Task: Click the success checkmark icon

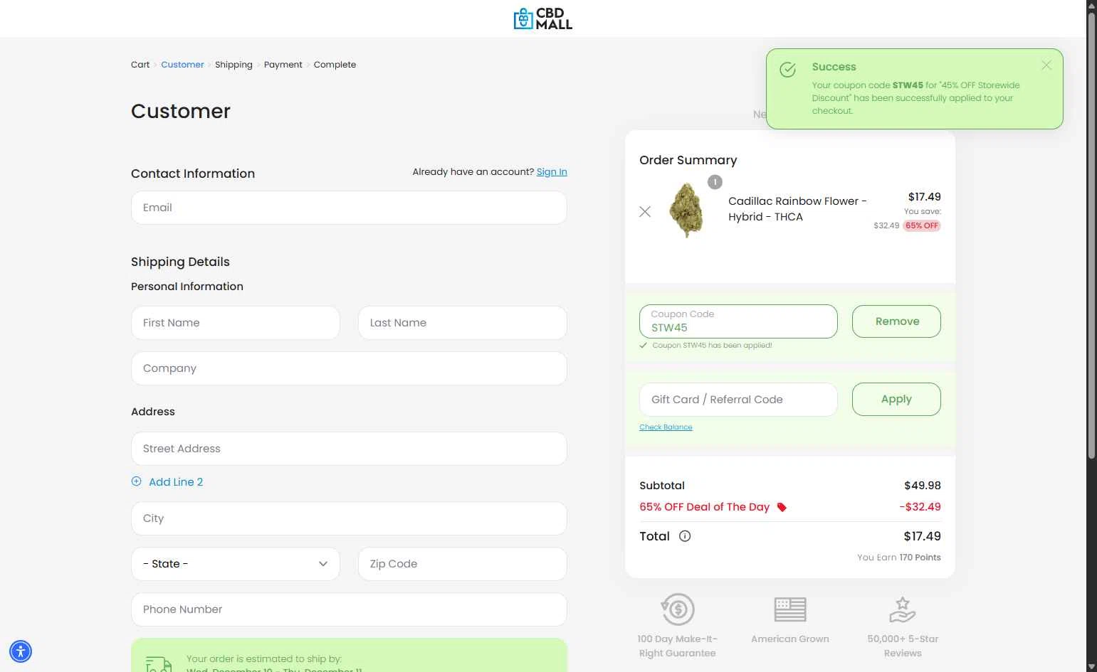Action: [787, 70]
